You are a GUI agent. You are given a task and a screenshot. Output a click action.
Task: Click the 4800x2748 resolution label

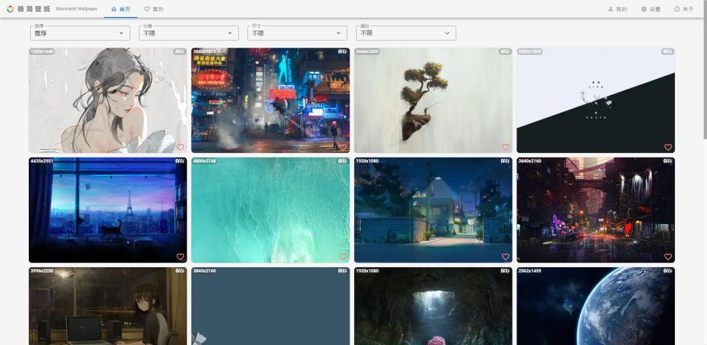(205, 161)
